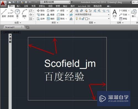Open the quick access toolbar customize arrow
This screenshot has width=138, height=109.
(72, 2)
